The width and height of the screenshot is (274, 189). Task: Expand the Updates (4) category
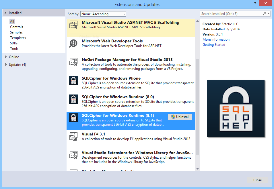point(6,64)
